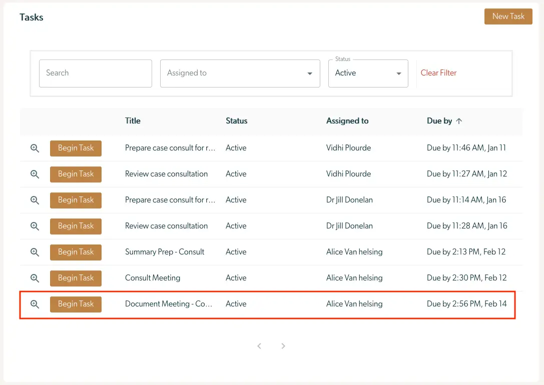
Task: Click magnifier icon on Dr Jill's Review case consultation row
Action: 34,226
